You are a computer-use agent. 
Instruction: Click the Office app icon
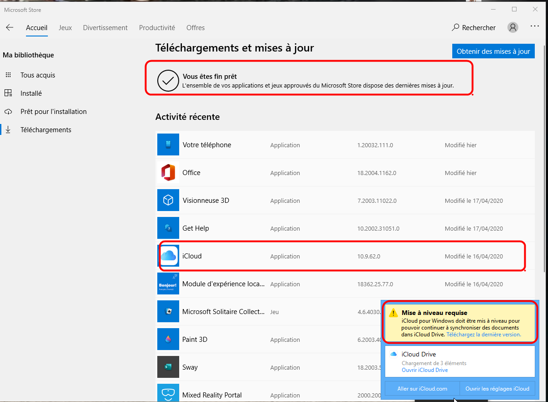[168, 173]
